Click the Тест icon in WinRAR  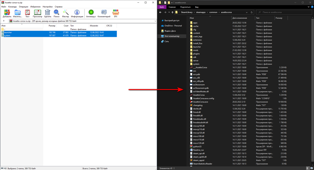pos(27,13)
